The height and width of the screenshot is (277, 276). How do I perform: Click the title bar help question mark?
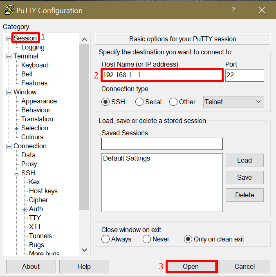click(x=233, y=10)
